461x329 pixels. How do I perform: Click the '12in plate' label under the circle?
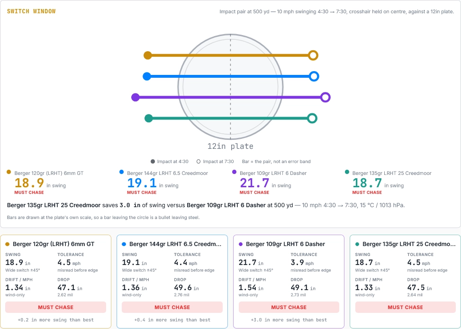coord(230,146)
